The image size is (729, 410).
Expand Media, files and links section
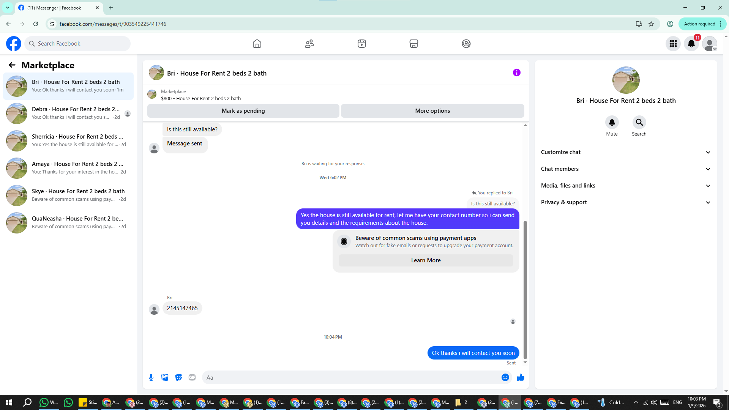click(625, 186)
